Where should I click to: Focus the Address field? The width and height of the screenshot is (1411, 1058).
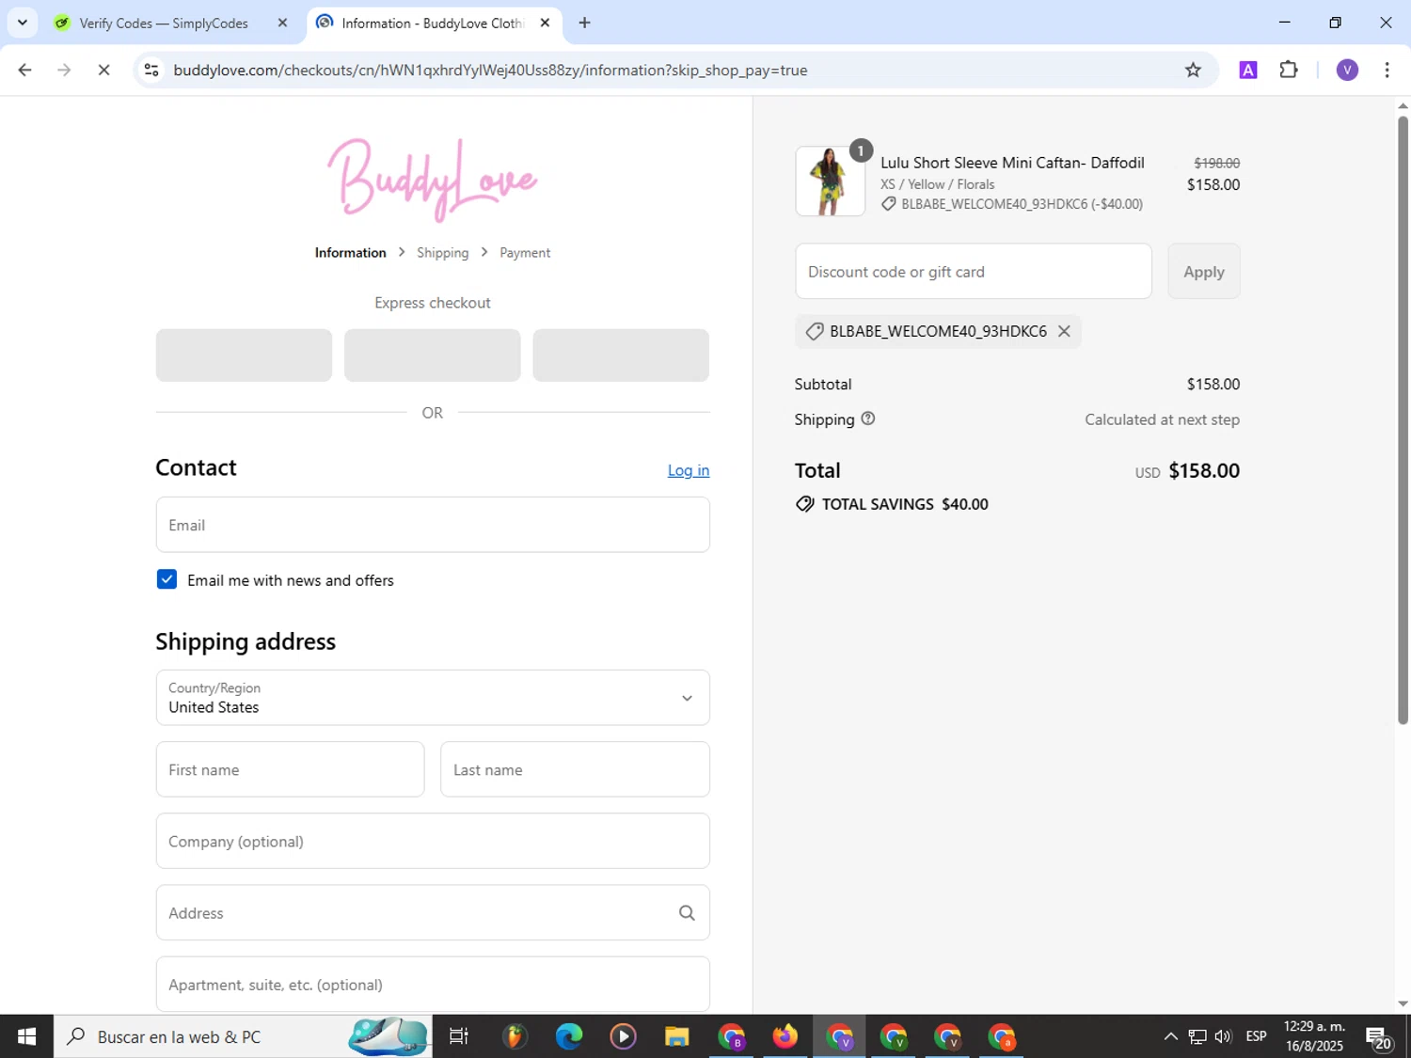pos(433,912)
